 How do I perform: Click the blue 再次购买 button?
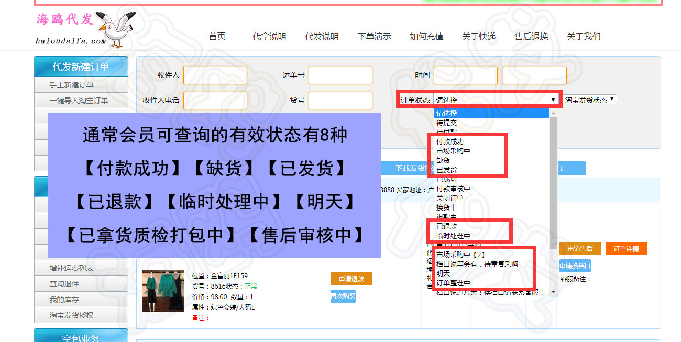pyautogui.click(x=343, y=296)
